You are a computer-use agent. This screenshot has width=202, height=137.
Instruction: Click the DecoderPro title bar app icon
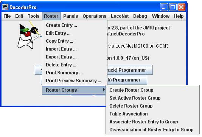(5, 7)
